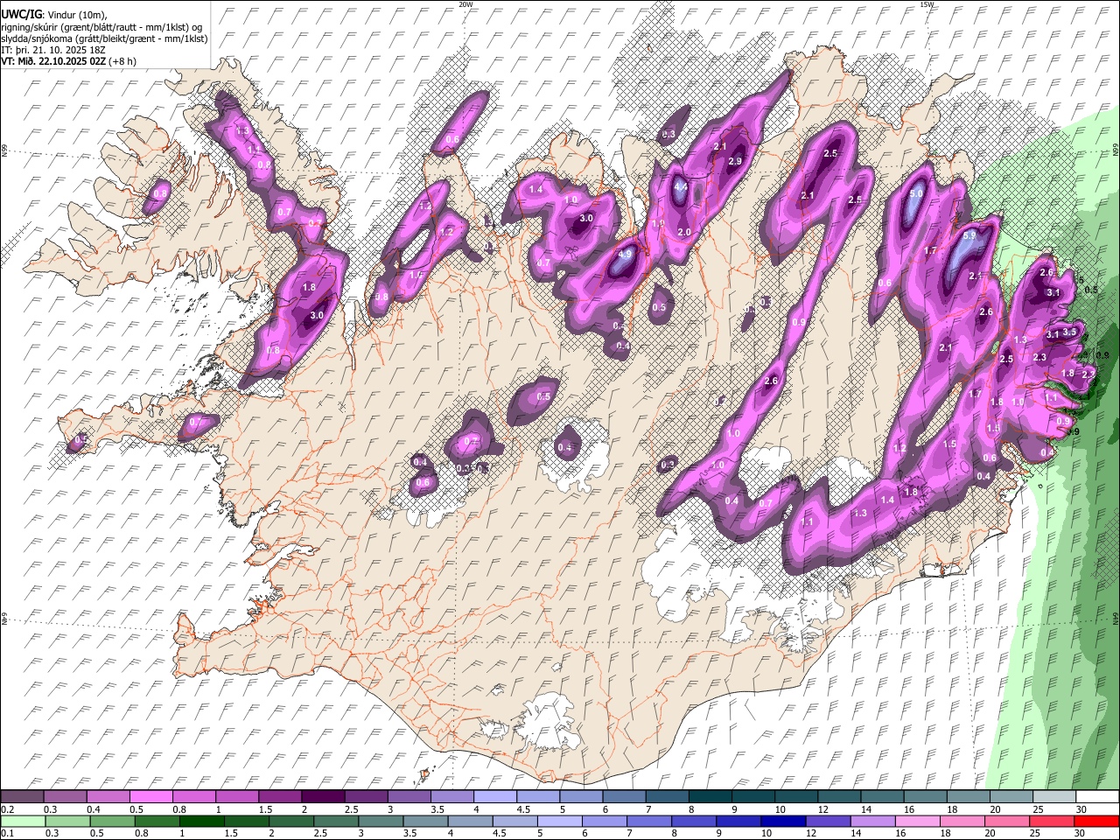Image resolution: width=1120 pixels, height=840 pixels.
Task: Select pink 16–18 swatch, lower scale
Action: tap(918, 821)
